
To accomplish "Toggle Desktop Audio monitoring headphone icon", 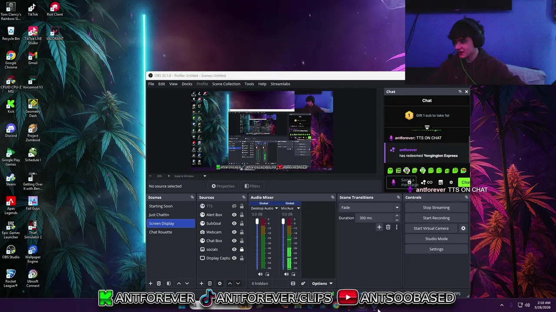I will [x=267, y=274].
